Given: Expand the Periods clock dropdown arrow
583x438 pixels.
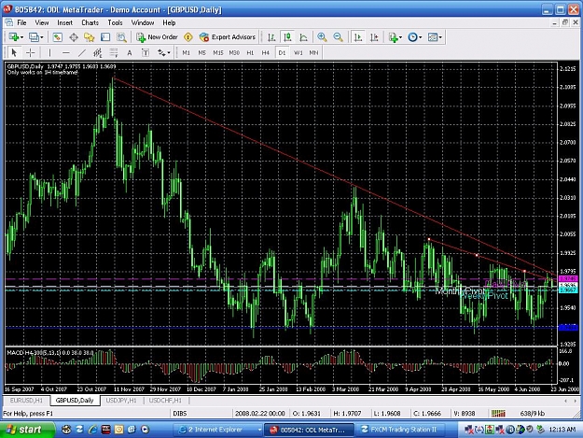Looking at the screenshot, I should [421, 37].
